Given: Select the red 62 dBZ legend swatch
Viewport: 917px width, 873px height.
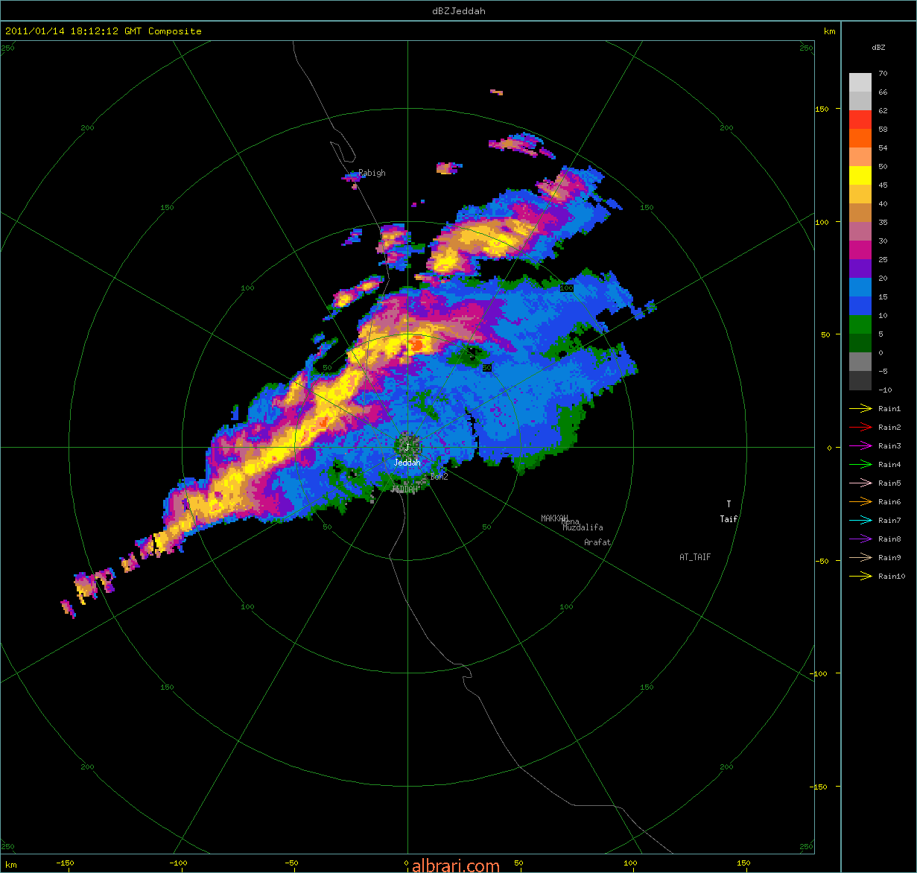Looking at the screenshot, I should (x=860, y=119).
